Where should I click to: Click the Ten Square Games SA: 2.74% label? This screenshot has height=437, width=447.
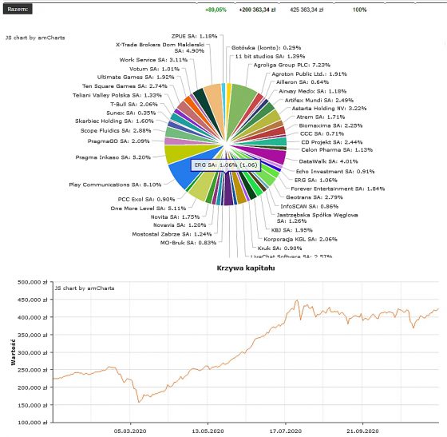[125, 85]
